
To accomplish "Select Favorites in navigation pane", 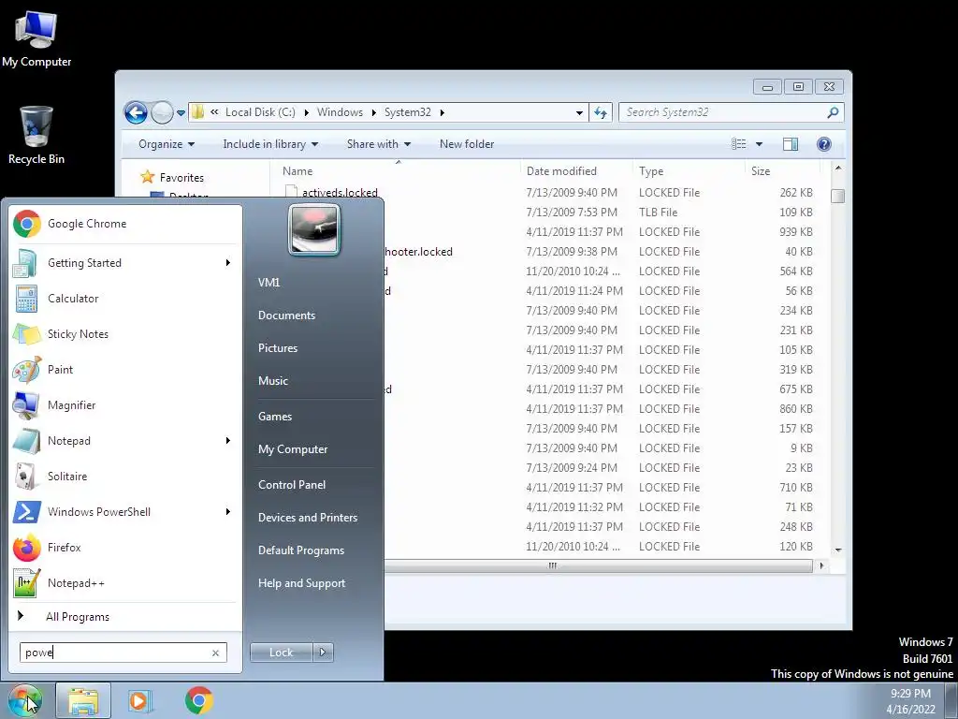I will (181, 178).
